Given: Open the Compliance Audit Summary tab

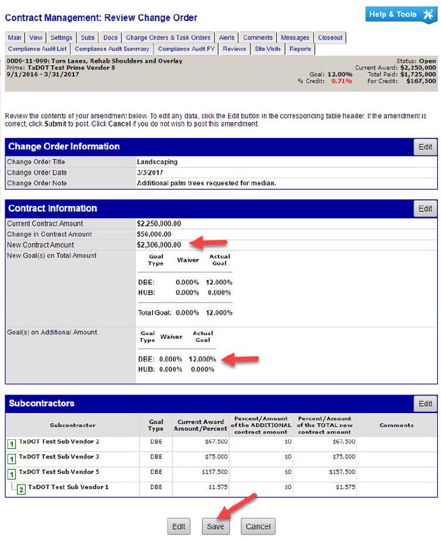Looking at the screenshot, I should tap(112, 49).
